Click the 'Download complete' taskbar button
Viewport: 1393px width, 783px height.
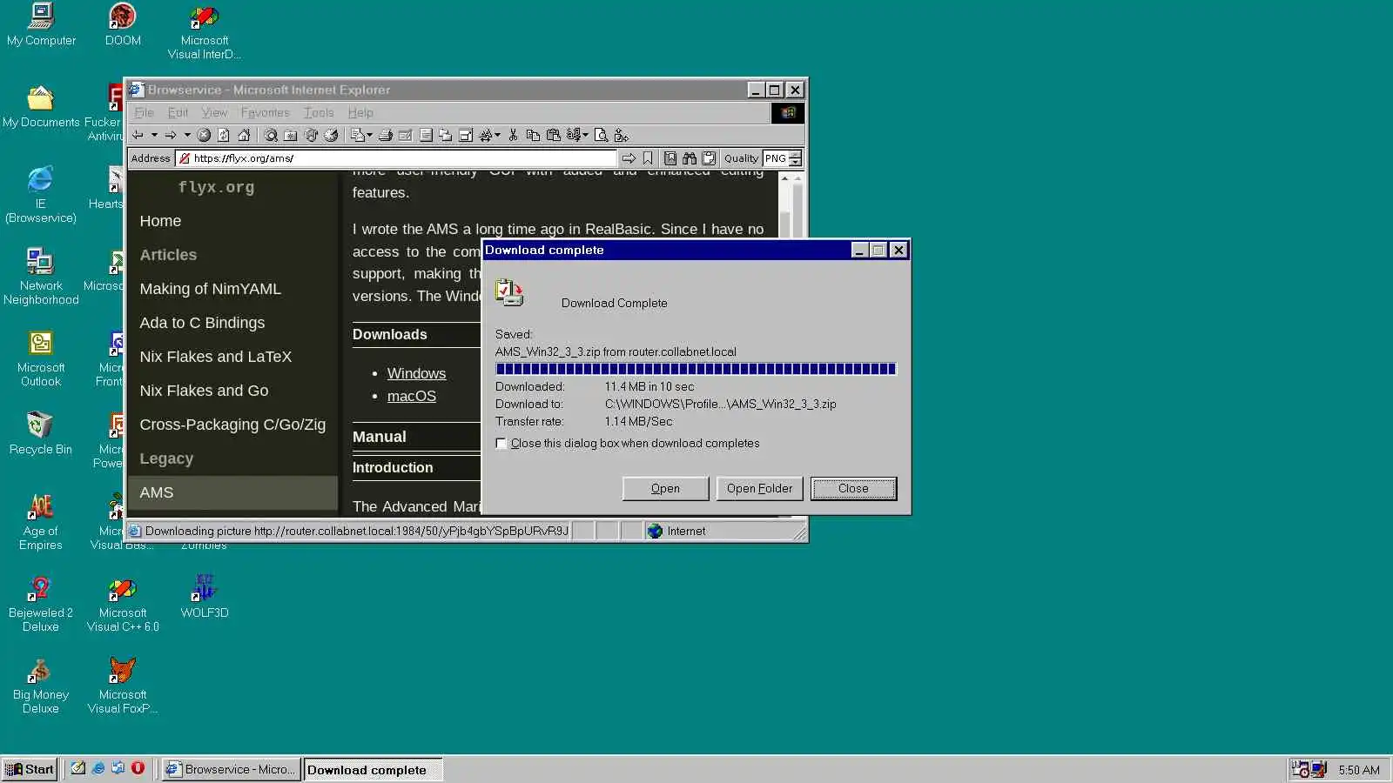(x=373, y=769)
